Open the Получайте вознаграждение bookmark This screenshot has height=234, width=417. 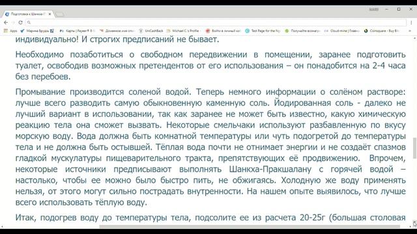[x=302, y=31]
